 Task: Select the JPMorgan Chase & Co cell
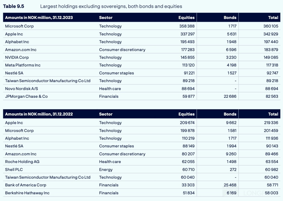26,97
